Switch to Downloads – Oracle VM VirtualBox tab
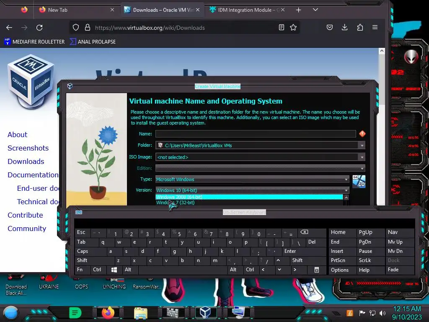The image size is (429, 322). click(163, 10)
